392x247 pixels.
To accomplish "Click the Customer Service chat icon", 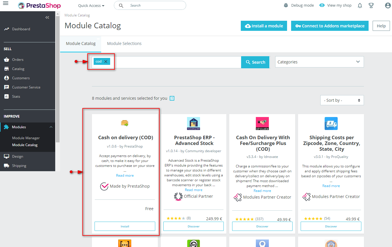I will click(x=6, y=87).
